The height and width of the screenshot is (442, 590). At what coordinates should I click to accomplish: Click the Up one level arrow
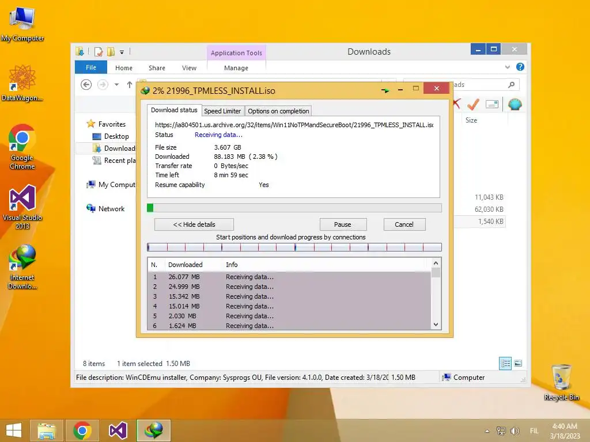[130, 85]
